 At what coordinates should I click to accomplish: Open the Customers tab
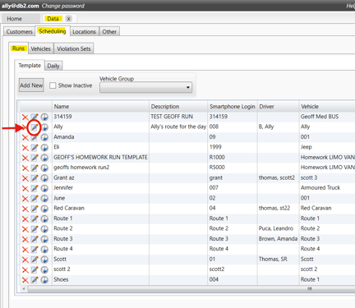(20, 32)
